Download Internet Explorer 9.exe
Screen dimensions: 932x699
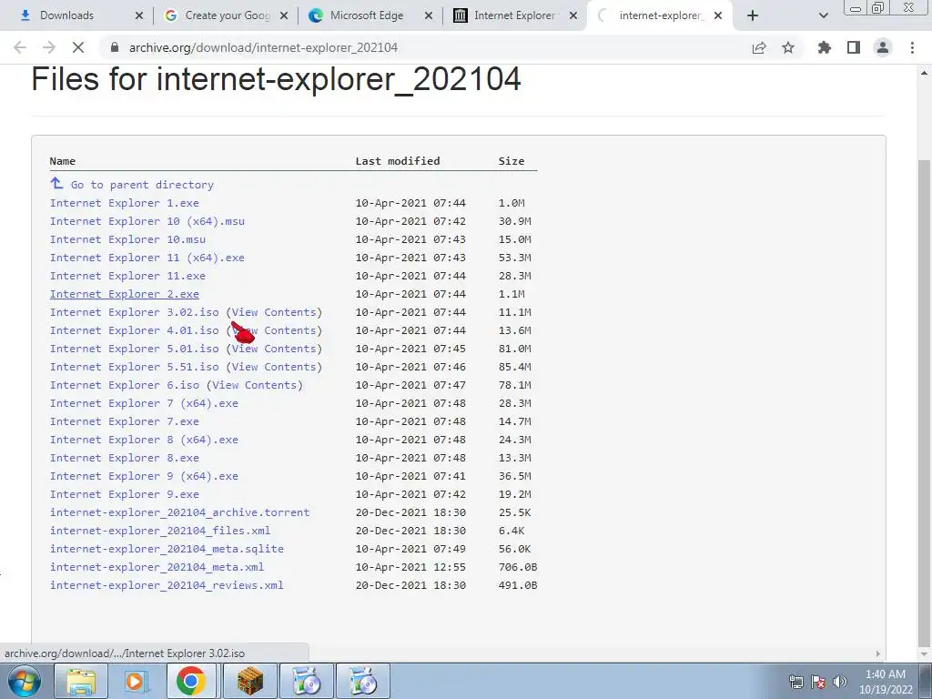tap(124, 494)
